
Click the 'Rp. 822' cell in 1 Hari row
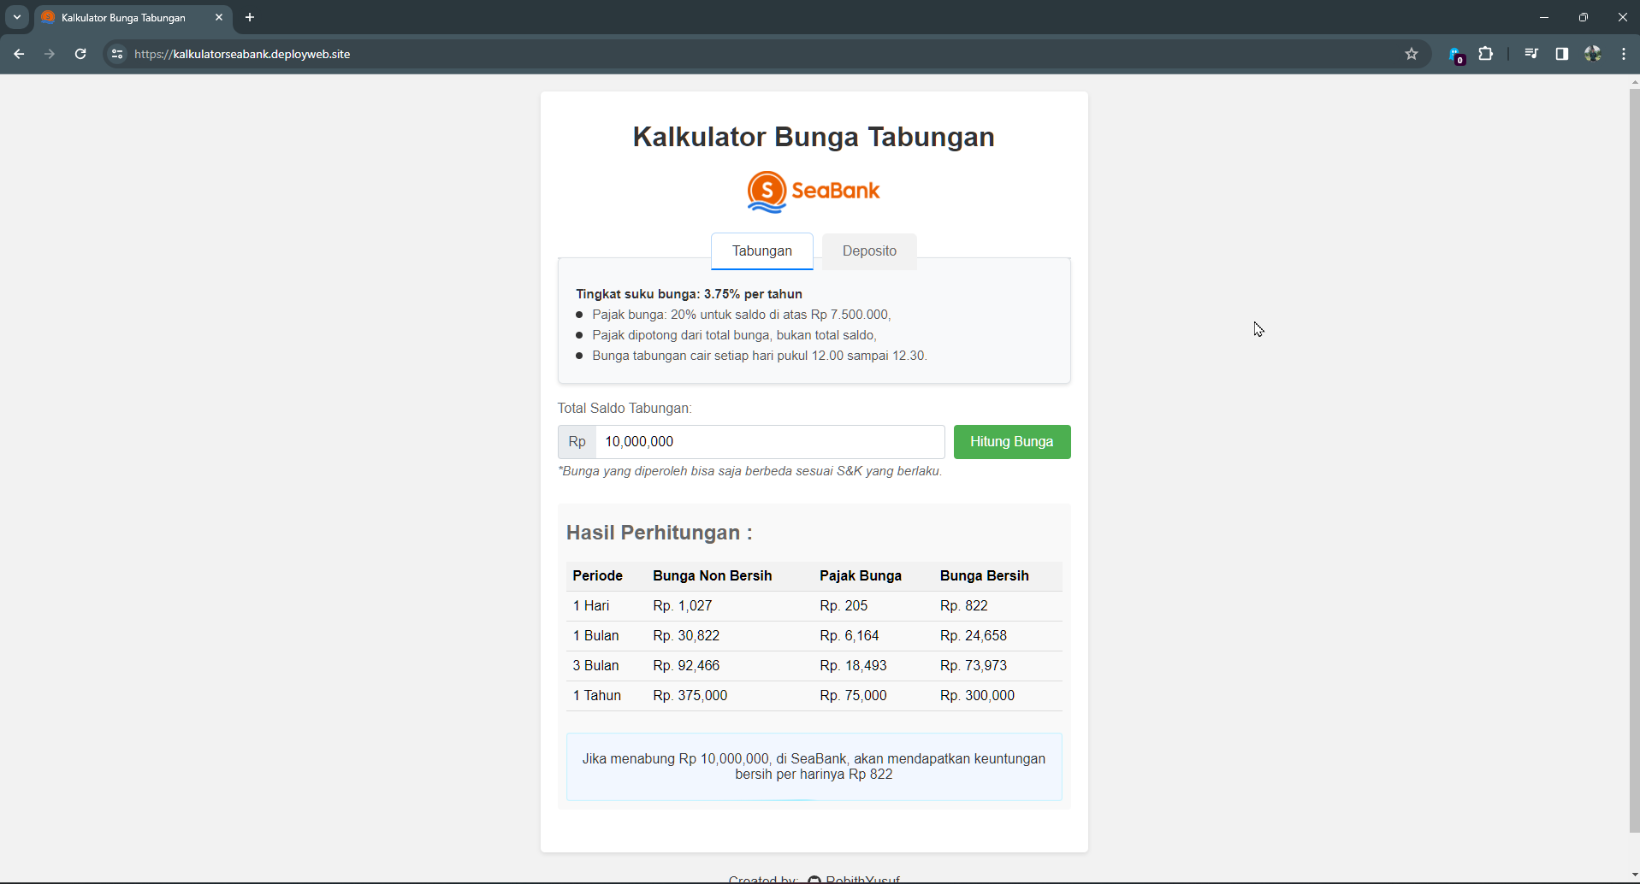[x=964, y=606]
